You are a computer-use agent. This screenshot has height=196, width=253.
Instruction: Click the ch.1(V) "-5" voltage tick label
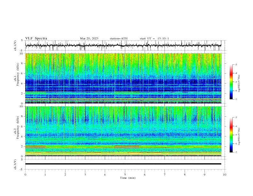[22, 51]
